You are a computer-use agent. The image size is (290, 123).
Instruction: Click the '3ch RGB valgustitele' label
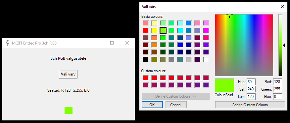pos(69,59)
